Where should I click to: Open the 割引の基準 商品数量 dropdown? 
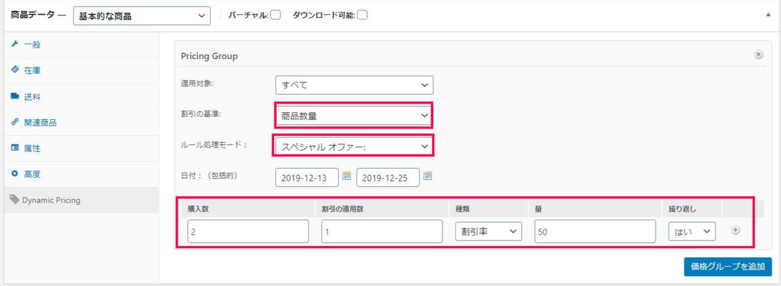(354, 116)
